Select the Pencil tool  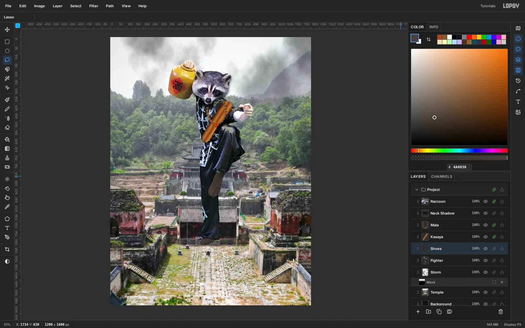[x=7, y=109]
